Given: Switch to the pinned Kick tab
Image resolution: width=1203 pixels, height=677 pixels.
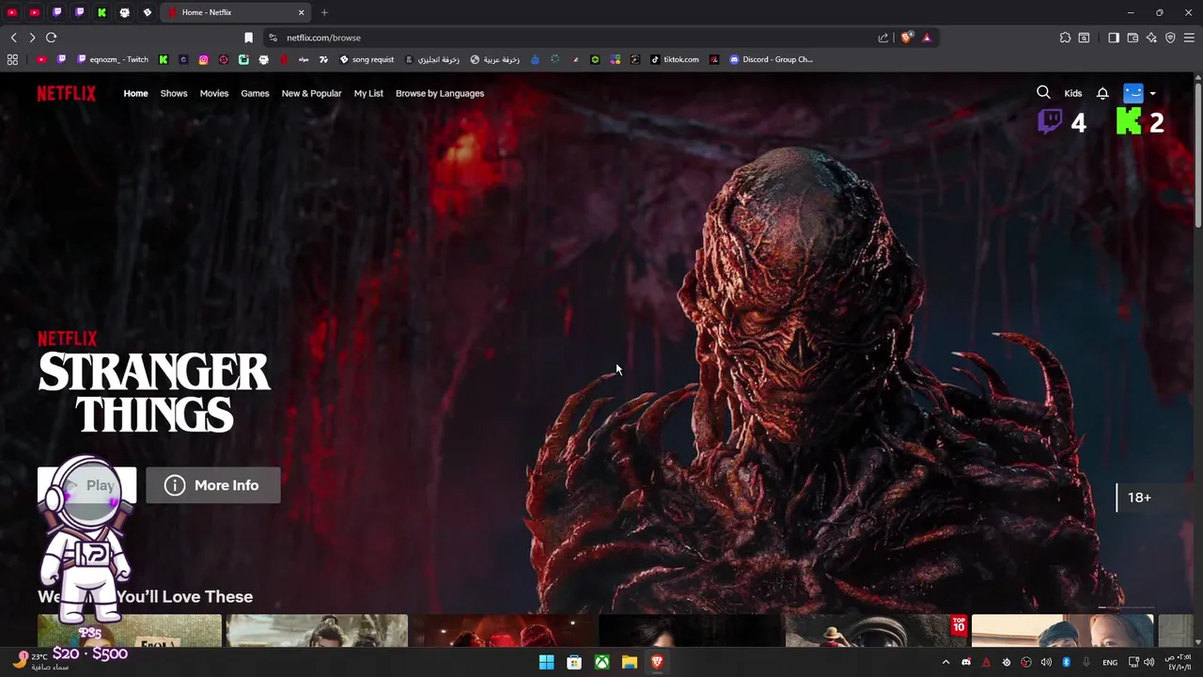Looking at the screenshot, I should 102,12.
